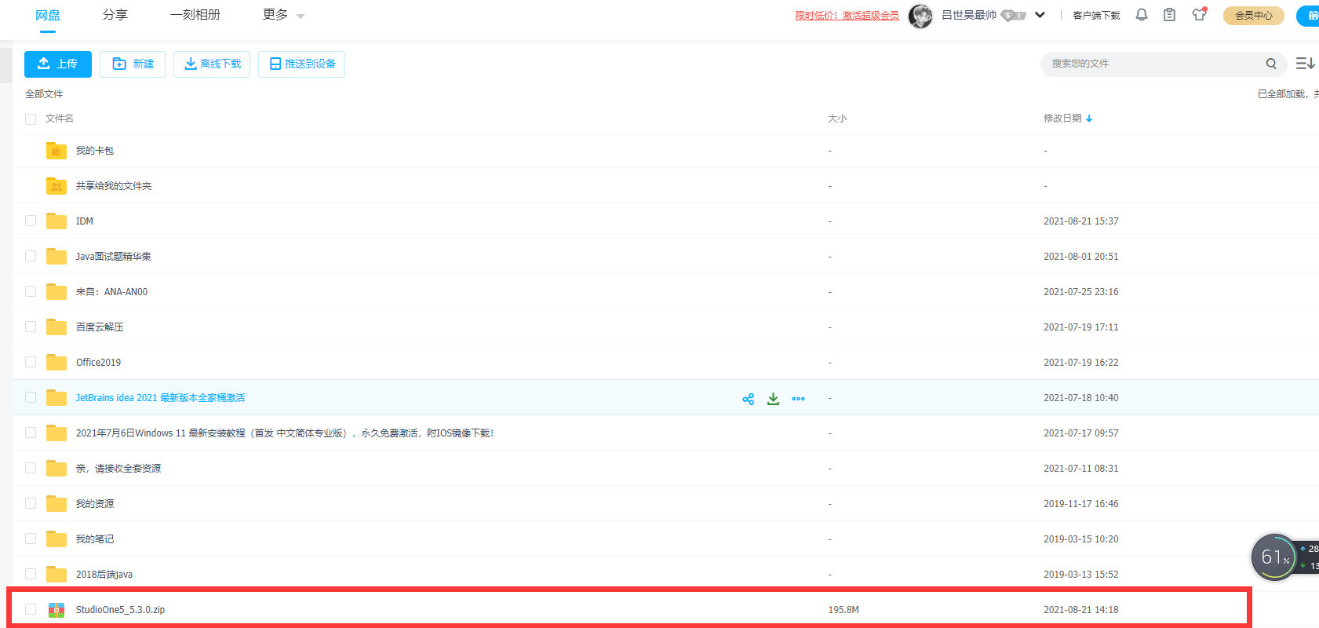The width and height of the screenshot is (1319, 628).
Task: Click the 全部文件 breadcrumb
Action: [x=44, y=94]
